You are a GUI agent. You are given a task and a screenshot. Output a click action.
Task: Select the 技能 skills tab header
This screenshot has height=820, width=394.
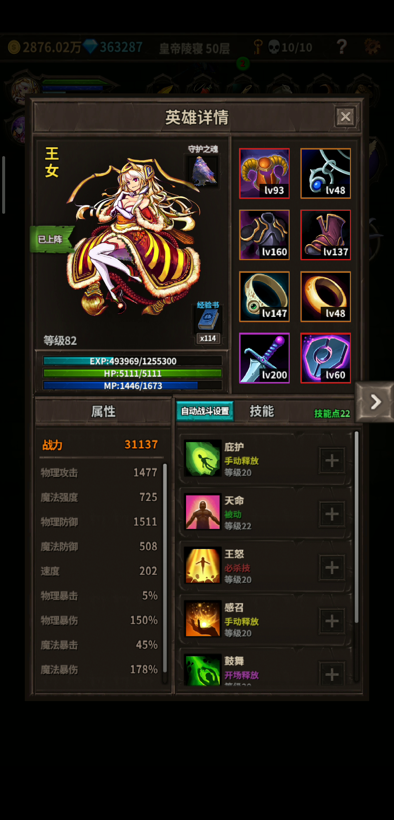262,411
